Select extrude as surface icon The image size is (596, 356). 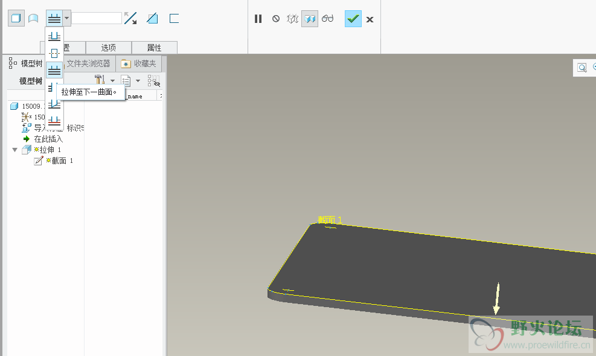tap(33, 18)
